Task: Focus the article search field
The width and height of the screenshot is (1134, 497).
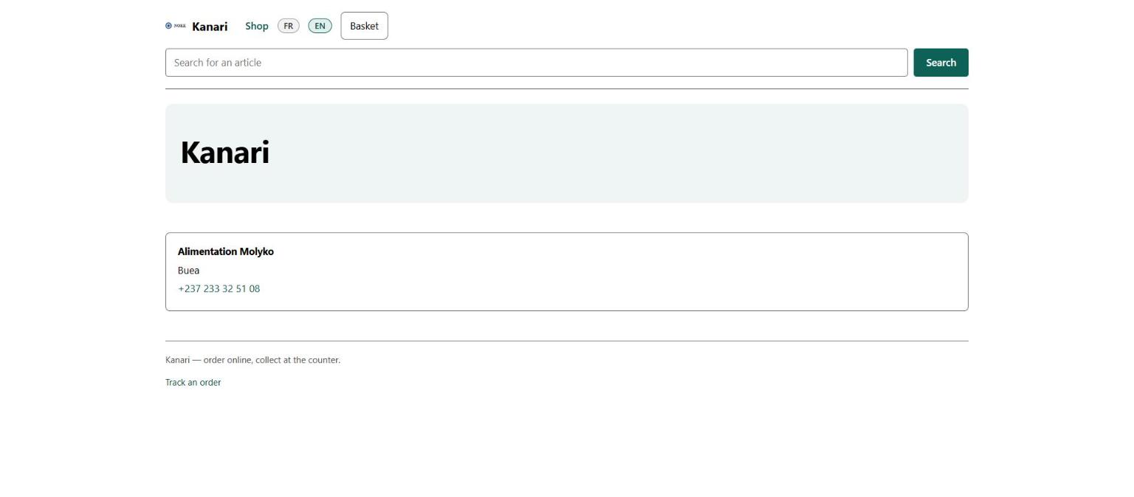Action: (536, 63)
